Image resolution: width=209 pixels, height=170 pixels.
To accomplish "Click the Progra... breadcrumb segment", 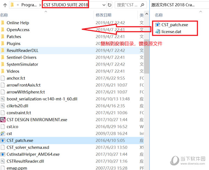I will 29,5.
